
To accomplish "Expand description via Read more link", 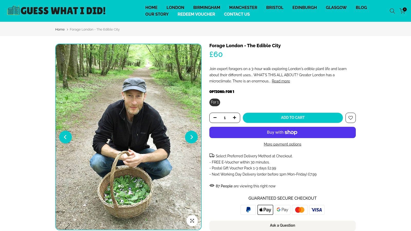I will (x=281, y=81).
